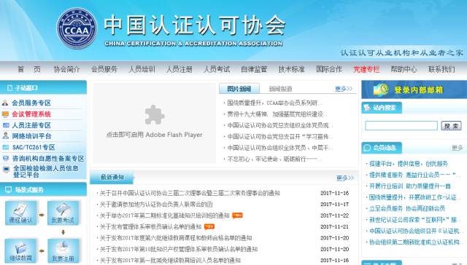The image size is (467, 265).
Task: Open notice 关于召开中国认证认可协会三届二次理事会
Action: (190, 193)
